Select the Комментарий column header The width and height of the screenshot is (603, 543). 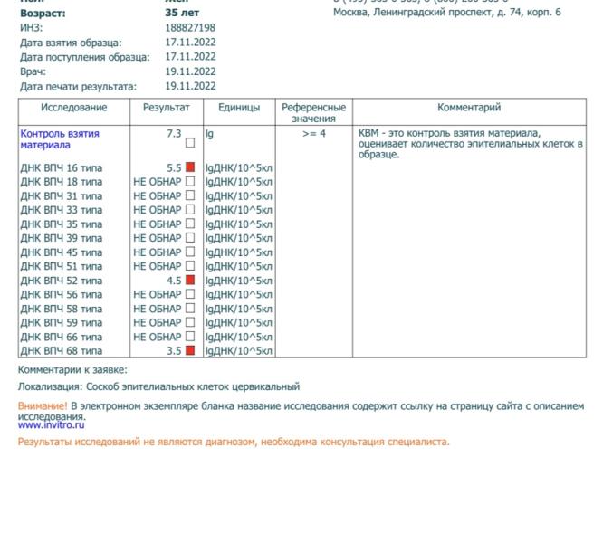469,107
